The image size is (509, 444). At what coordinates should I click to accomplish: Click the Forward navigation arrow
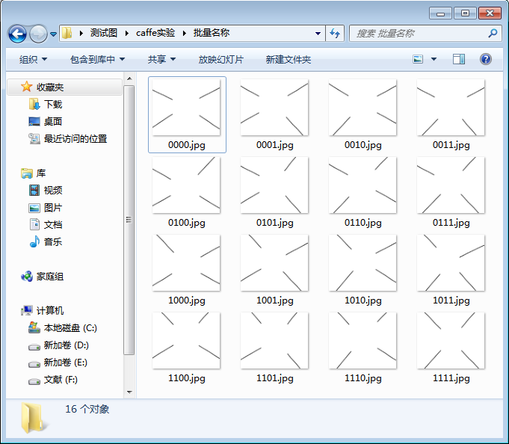[x=38, y=34]
